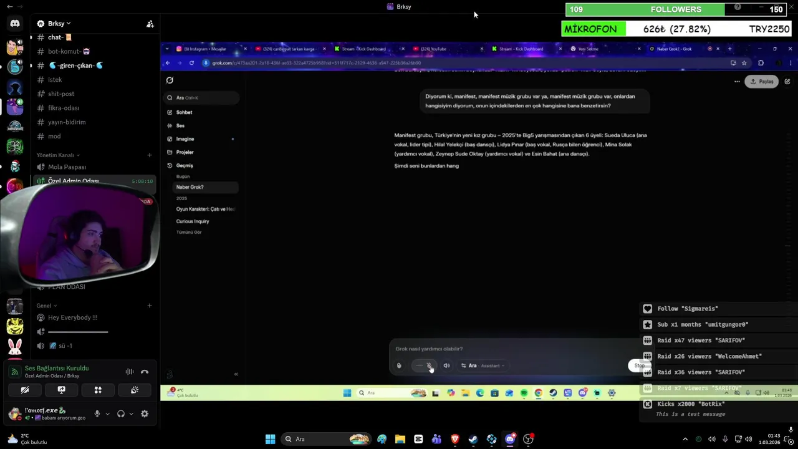Click invite people icon beside Brksy
The height and width of the screenshot is (449, 798).
coord(150,24)
